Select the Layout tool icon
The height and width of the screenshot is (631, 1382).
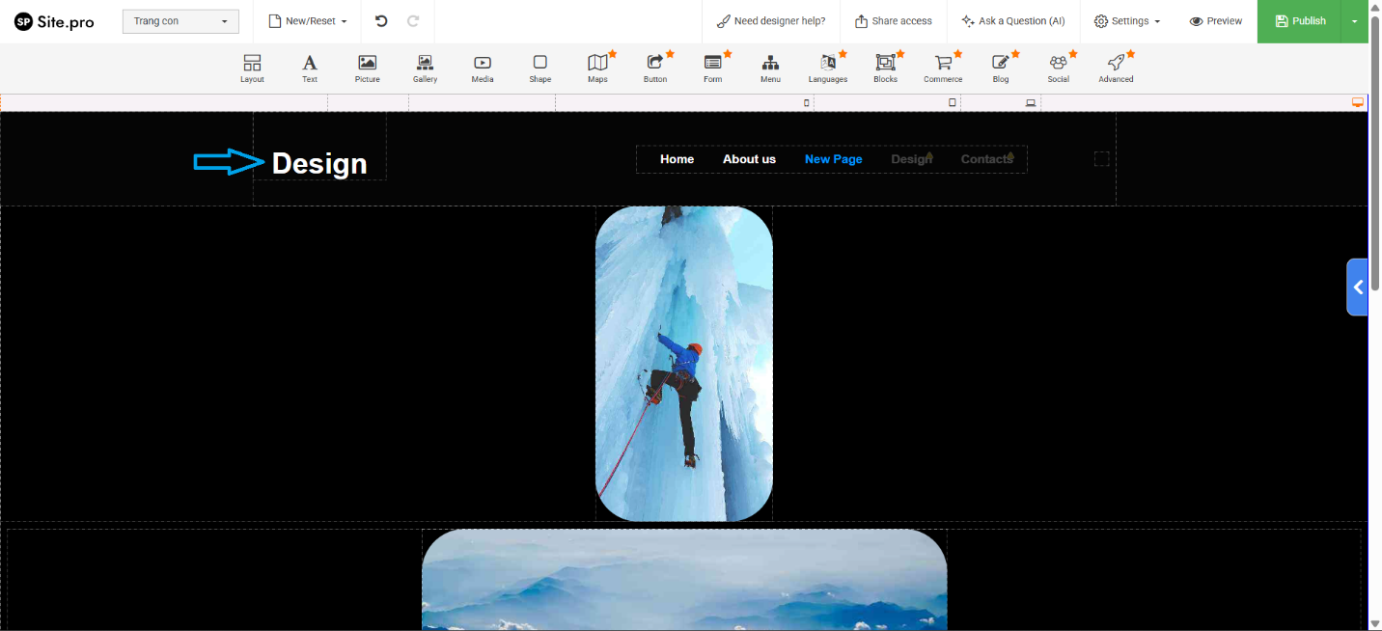click(252, 64)
